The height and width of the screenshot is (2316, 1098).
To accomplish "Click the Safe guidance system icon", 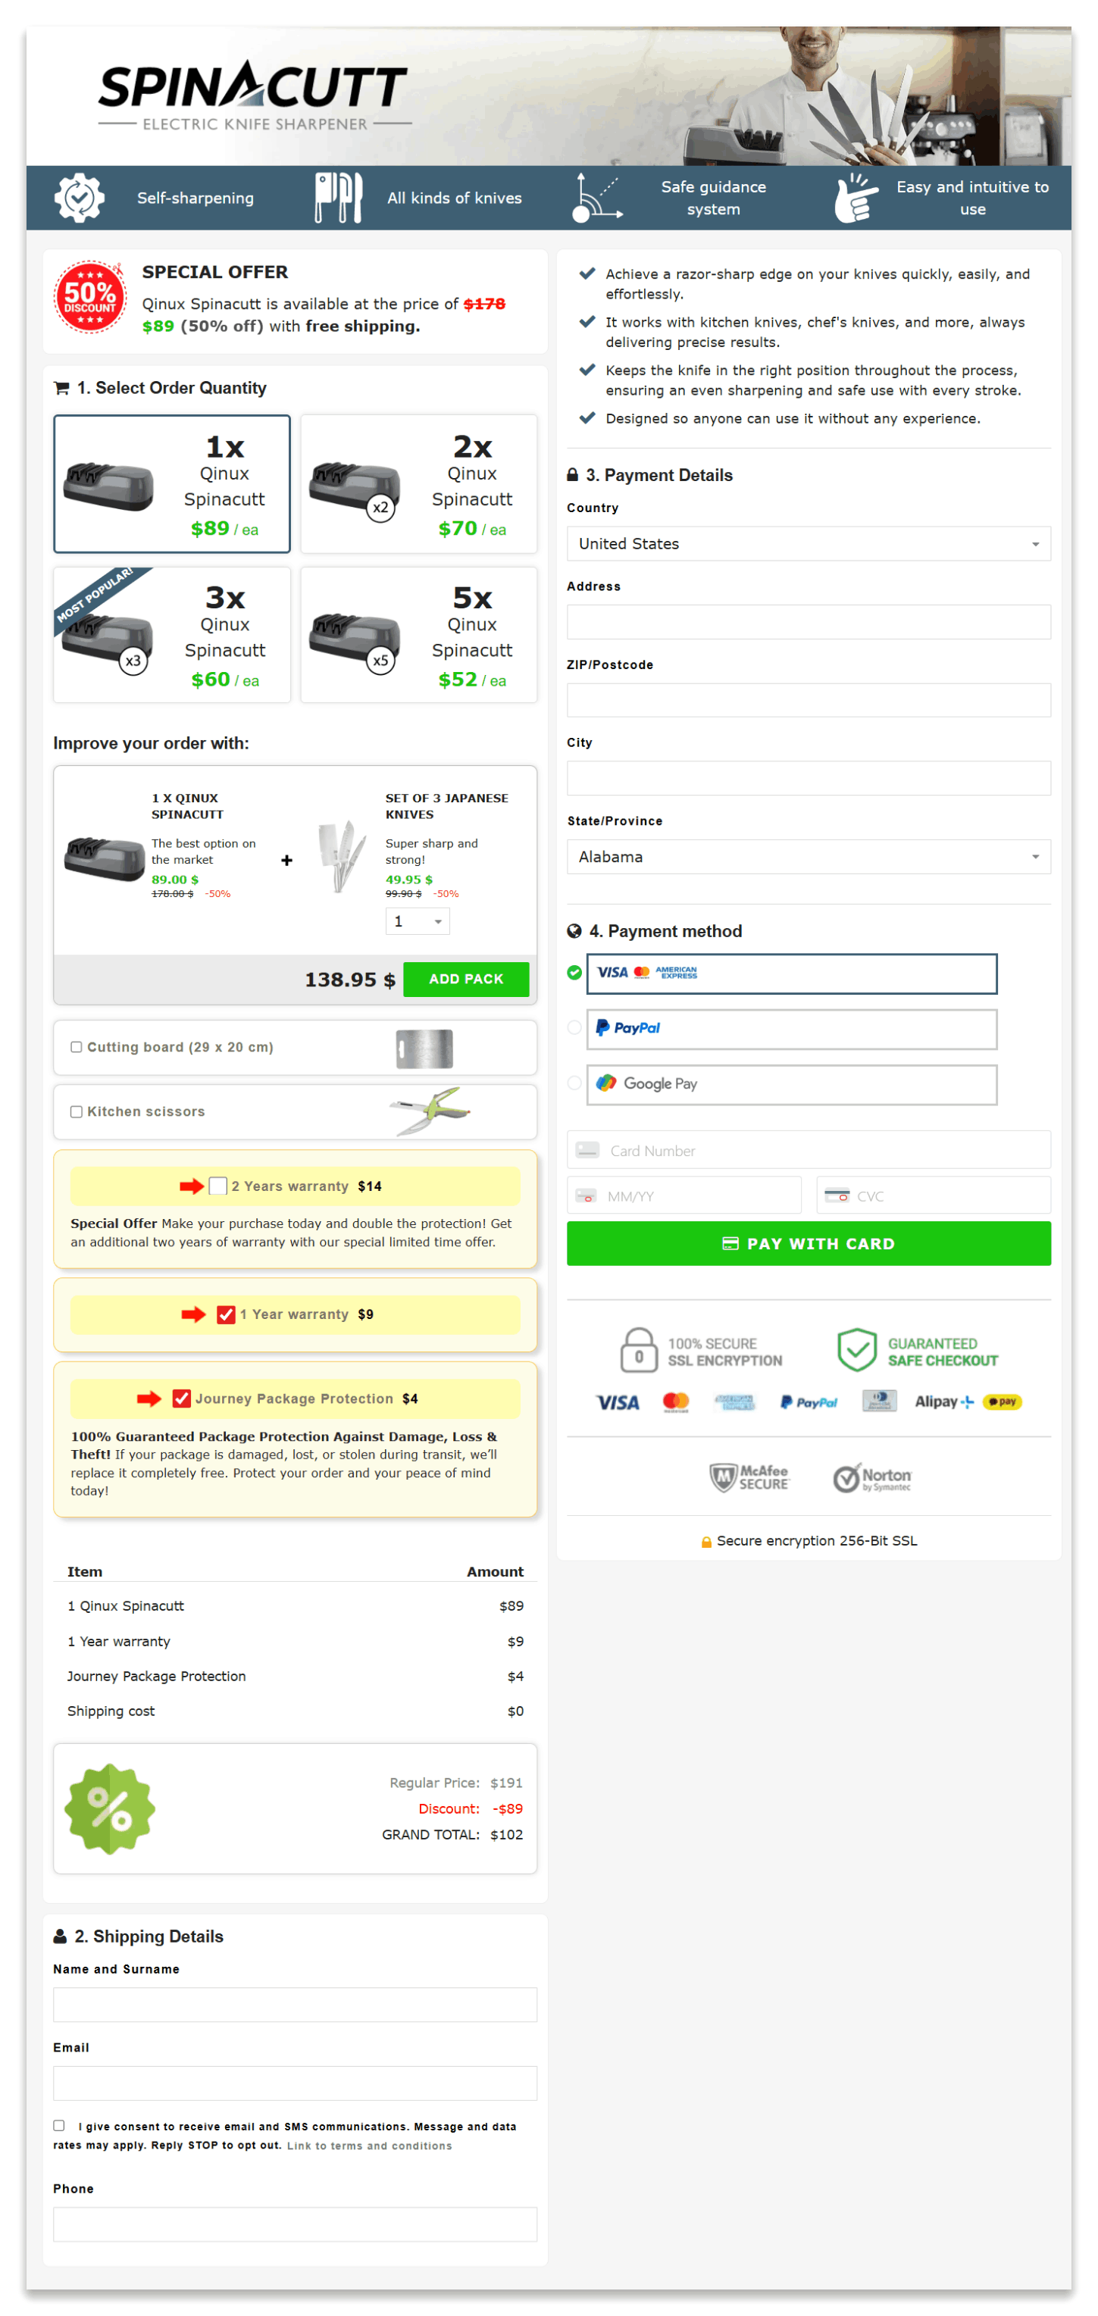I will coord(597,198).
